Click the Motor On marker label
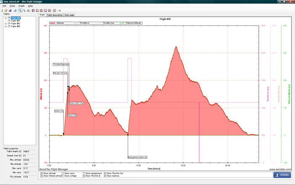295x185 pixels. (x=59, y=111)
